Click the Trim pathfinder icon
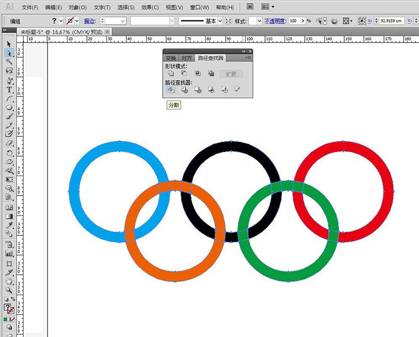419x337 pixels. pyautogui.click(x=184, y=90)
